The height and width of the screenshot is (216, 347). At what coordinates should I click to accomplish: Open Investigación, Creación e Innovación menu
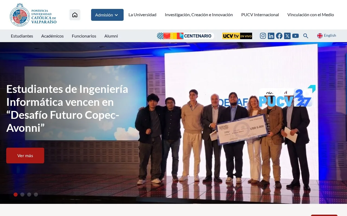point(199,15)
